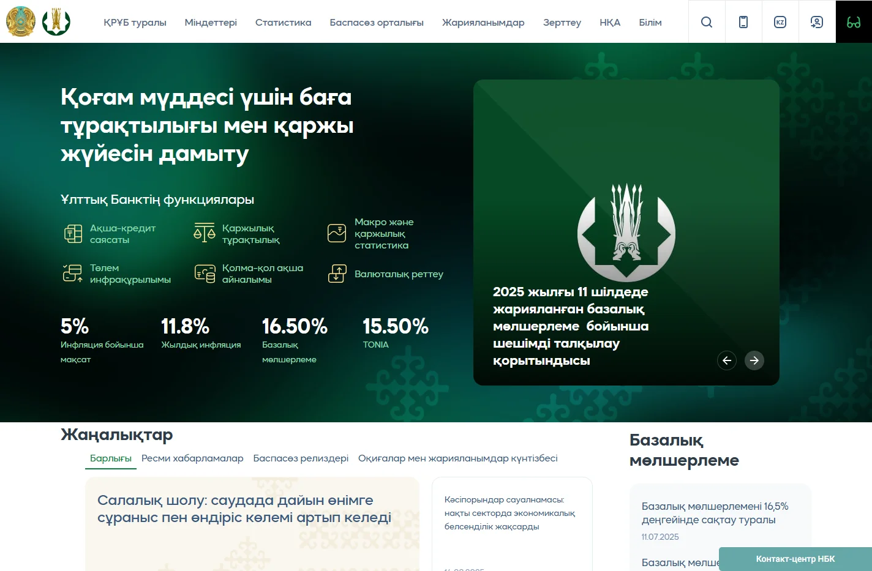Open the search magnifier icon
872x571 pixels.
(x=707, y=22)
